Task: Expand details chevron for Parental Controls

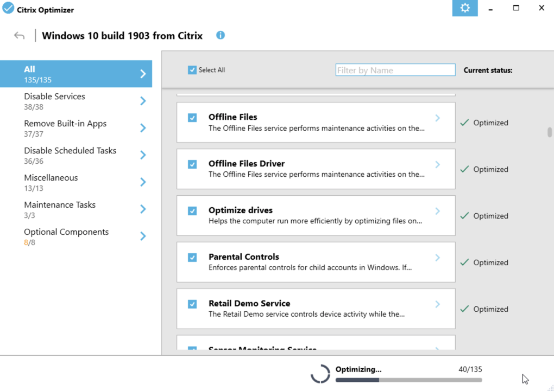Action: click(437, 258)
